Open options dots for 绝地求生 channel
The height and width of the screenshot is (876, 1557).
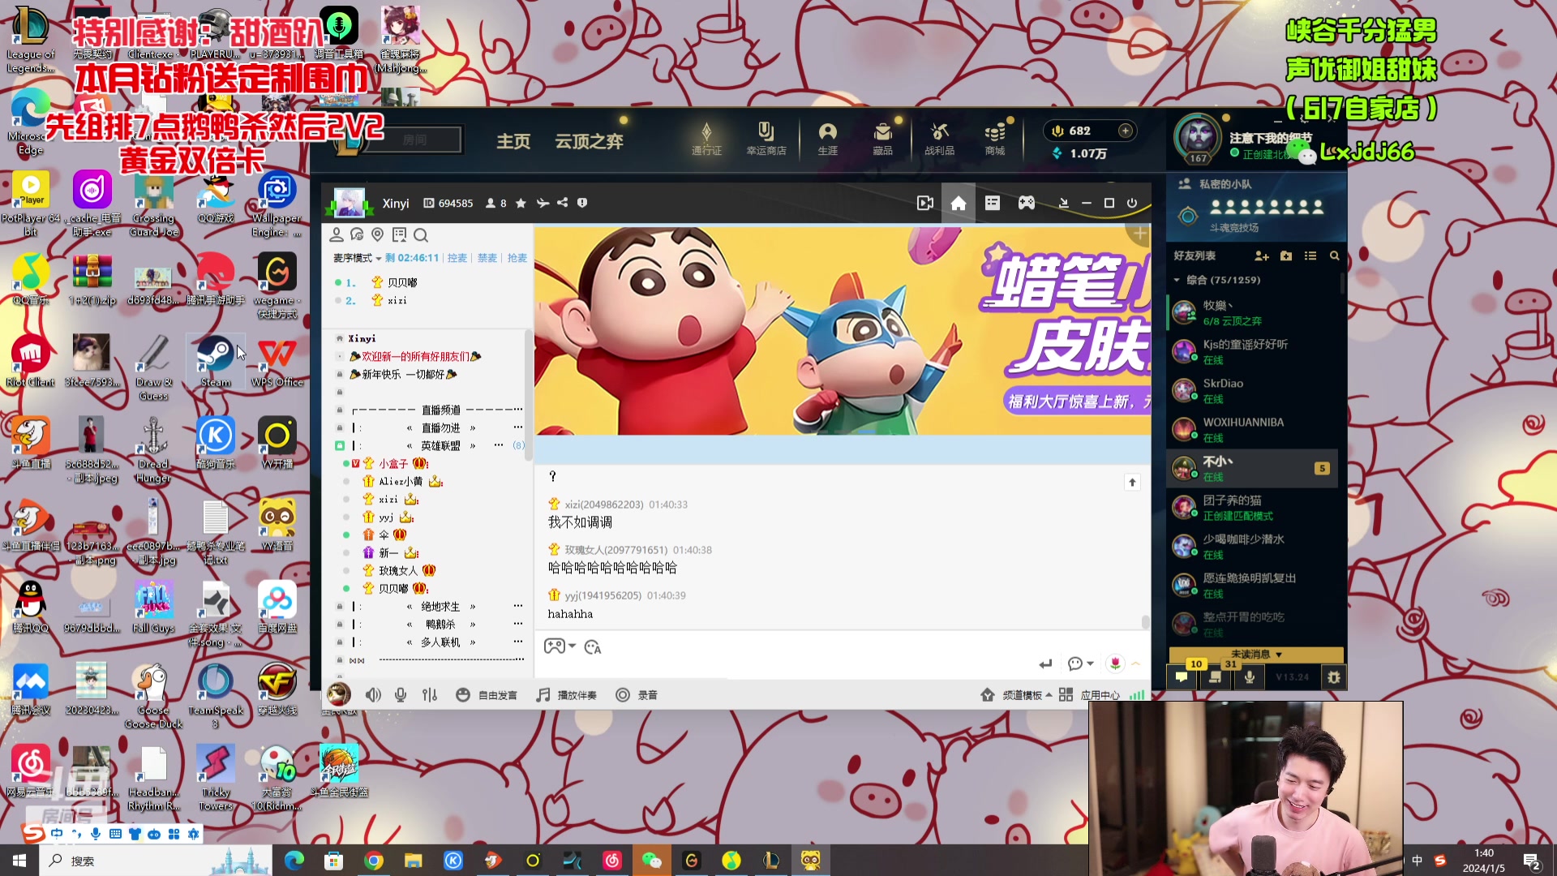tap(517, 606)
